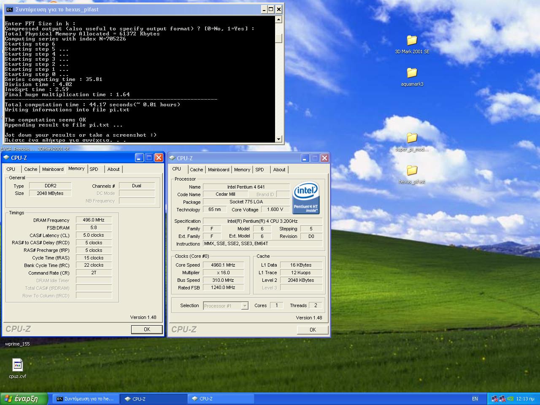Viewport: 540px width, 405px height.
Task: Click the console vertical scrollbar thumb
Action: point(278,38)
